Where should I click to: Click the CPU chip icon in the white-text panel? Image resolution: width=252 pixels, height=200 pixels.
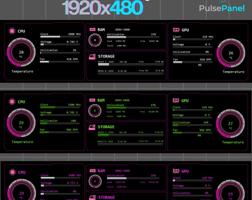coord(12,31)
